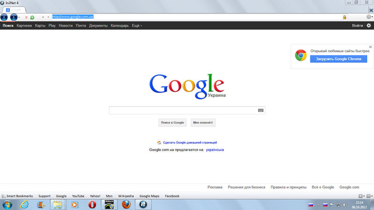Open Календарь in the Google top bar
Screen dimensions: 374x210
pyautogui.click(x=120, y=26)
